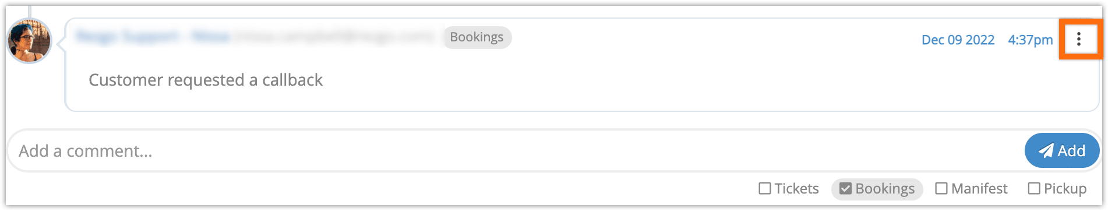Click the Add button to post comment
The height and width of the screenshot is (211, 1108).
(x=1062, y=150)
